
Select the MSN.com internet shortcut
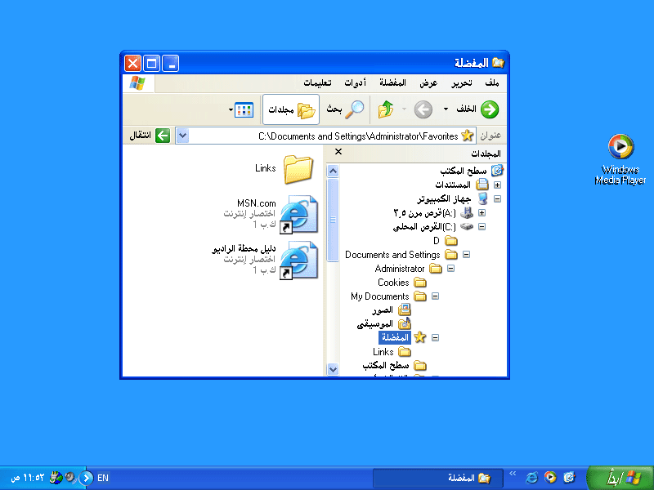pos(298,215)
